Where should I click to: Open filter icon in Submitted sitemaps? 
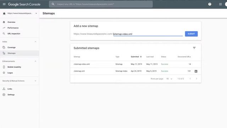[x=194, y=48]
